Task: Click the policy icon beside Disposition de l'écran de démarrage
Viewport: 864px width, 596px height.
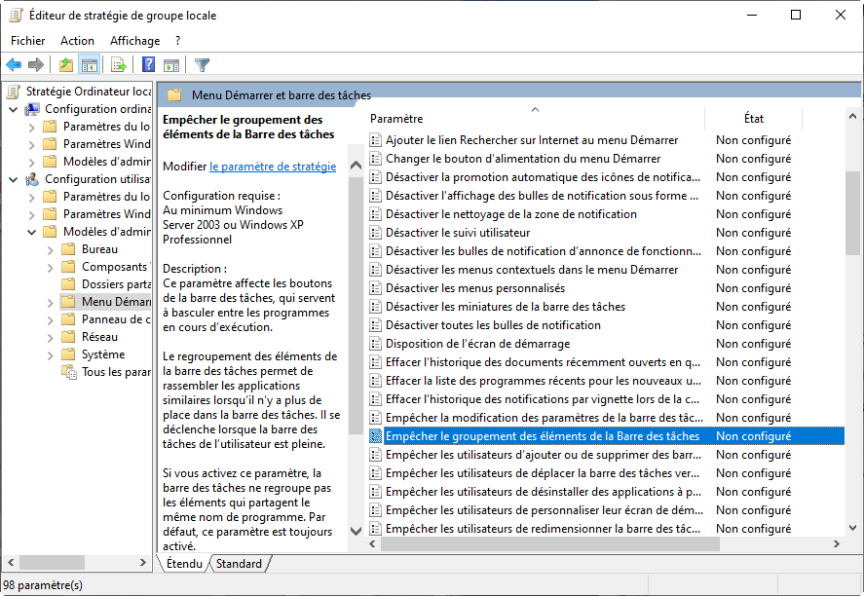Action: click(376, 344)
